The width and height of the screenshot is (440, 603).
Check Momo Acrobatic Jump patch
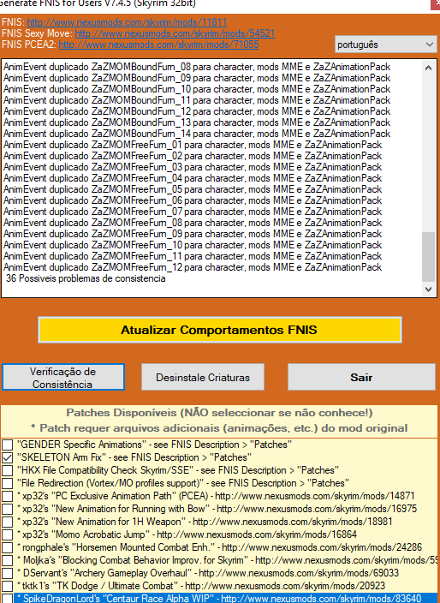click(8, 534)
